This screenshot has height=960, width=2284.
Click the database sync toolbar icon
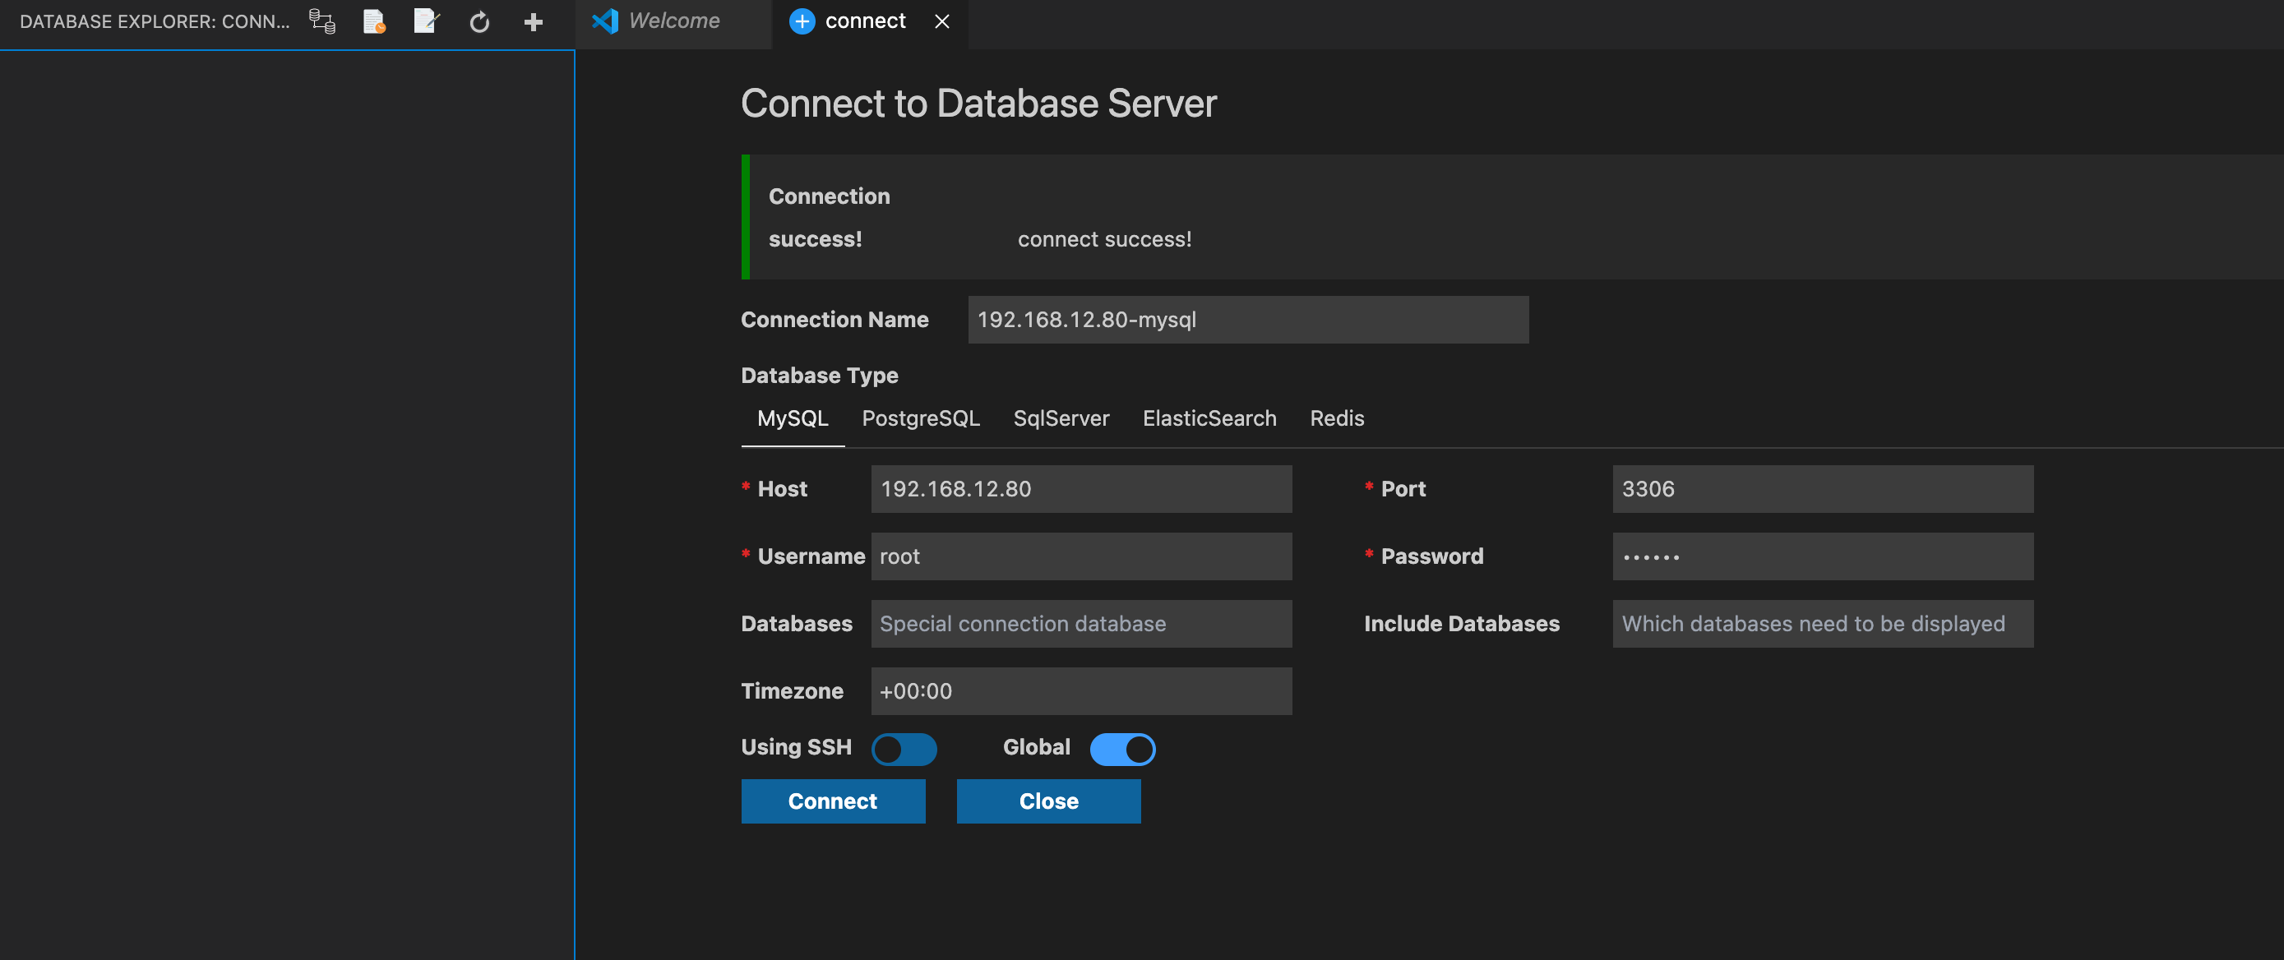pyautogui.click(x=321, y=21)
